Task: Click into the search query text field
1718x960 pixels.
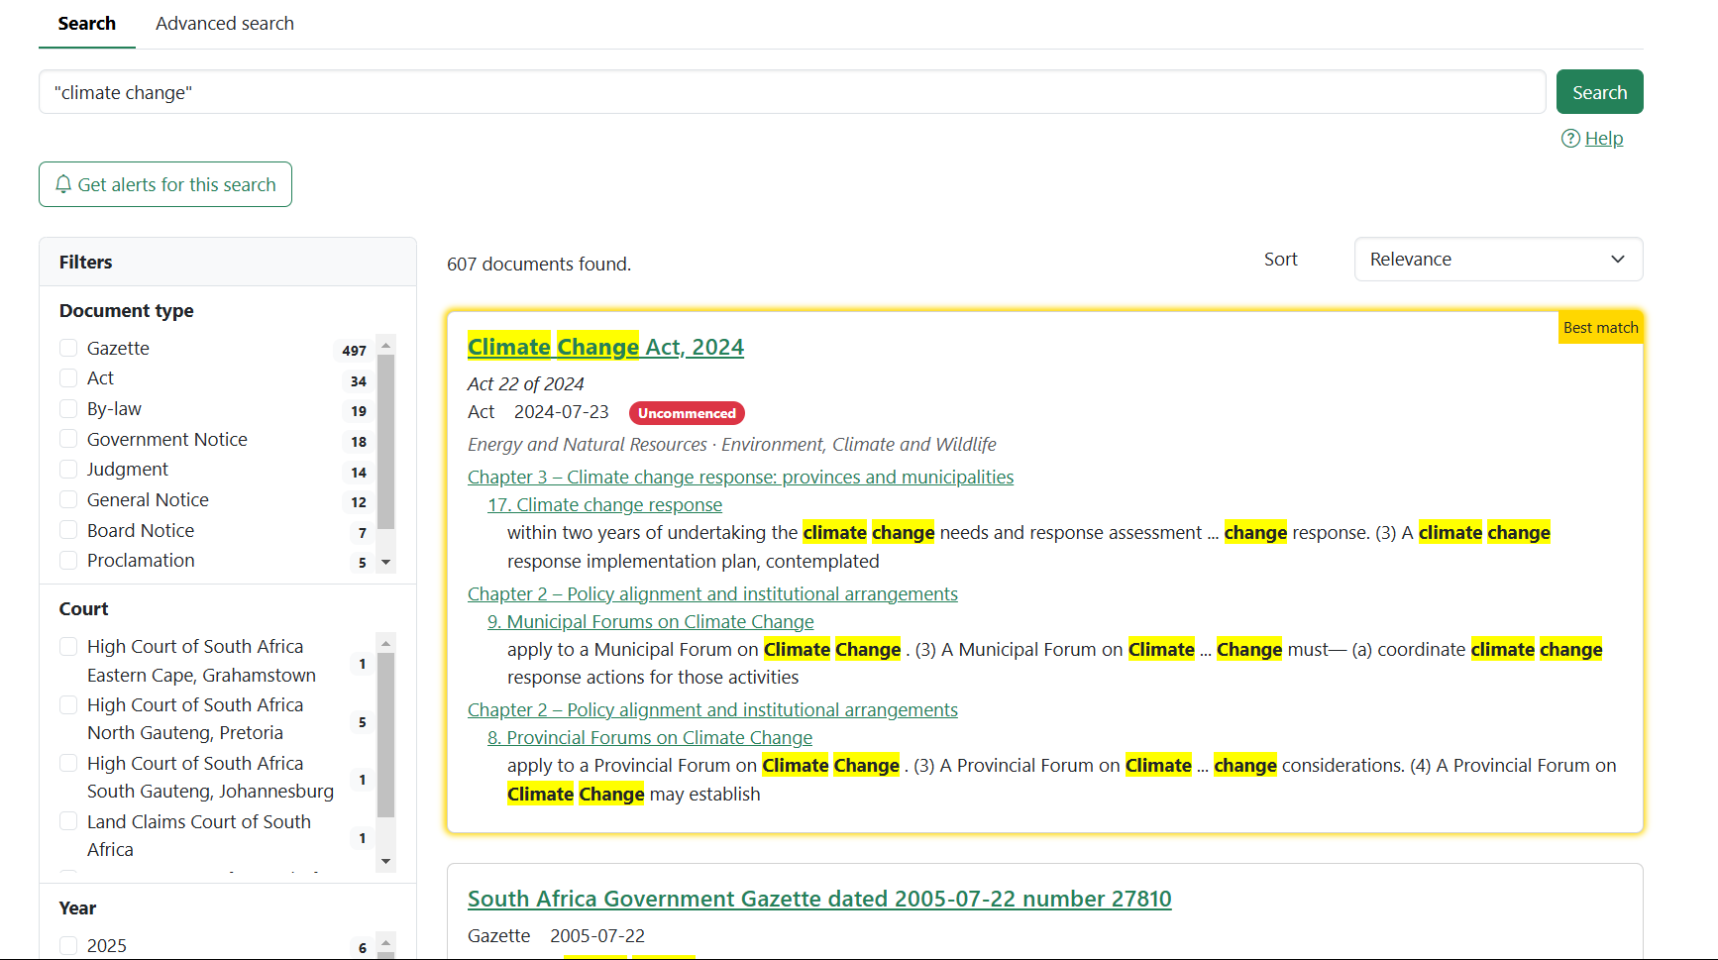Action: [x=792, y=92]
